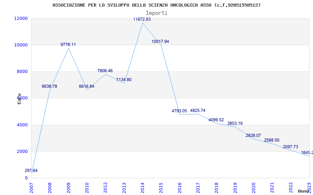Select the 3853.19 value label
Screen dimensions: 313x195
[x=235, y=123]
